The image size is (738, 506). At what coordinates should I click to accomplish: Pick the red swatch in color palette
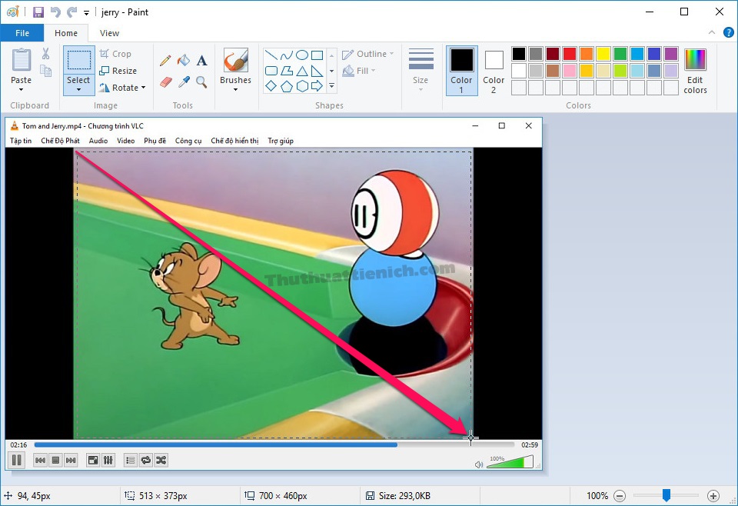(570, 54)
